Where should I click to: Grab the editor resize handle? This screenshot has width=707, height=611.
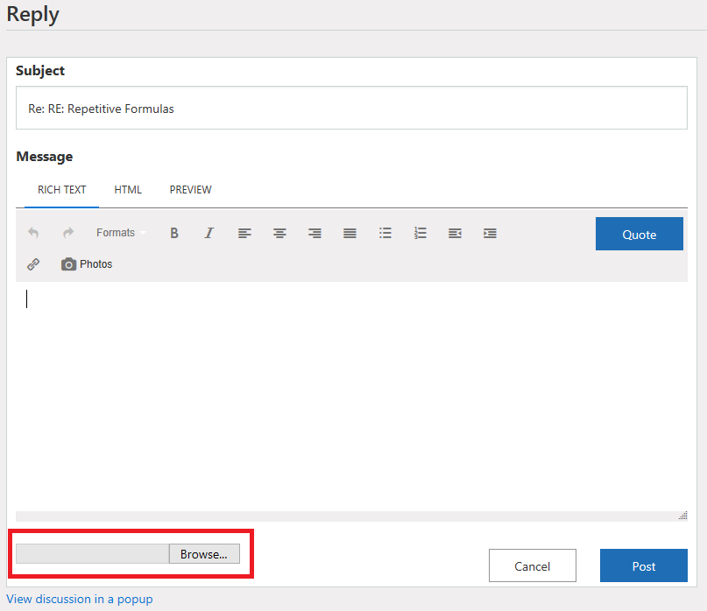(683, 516)
